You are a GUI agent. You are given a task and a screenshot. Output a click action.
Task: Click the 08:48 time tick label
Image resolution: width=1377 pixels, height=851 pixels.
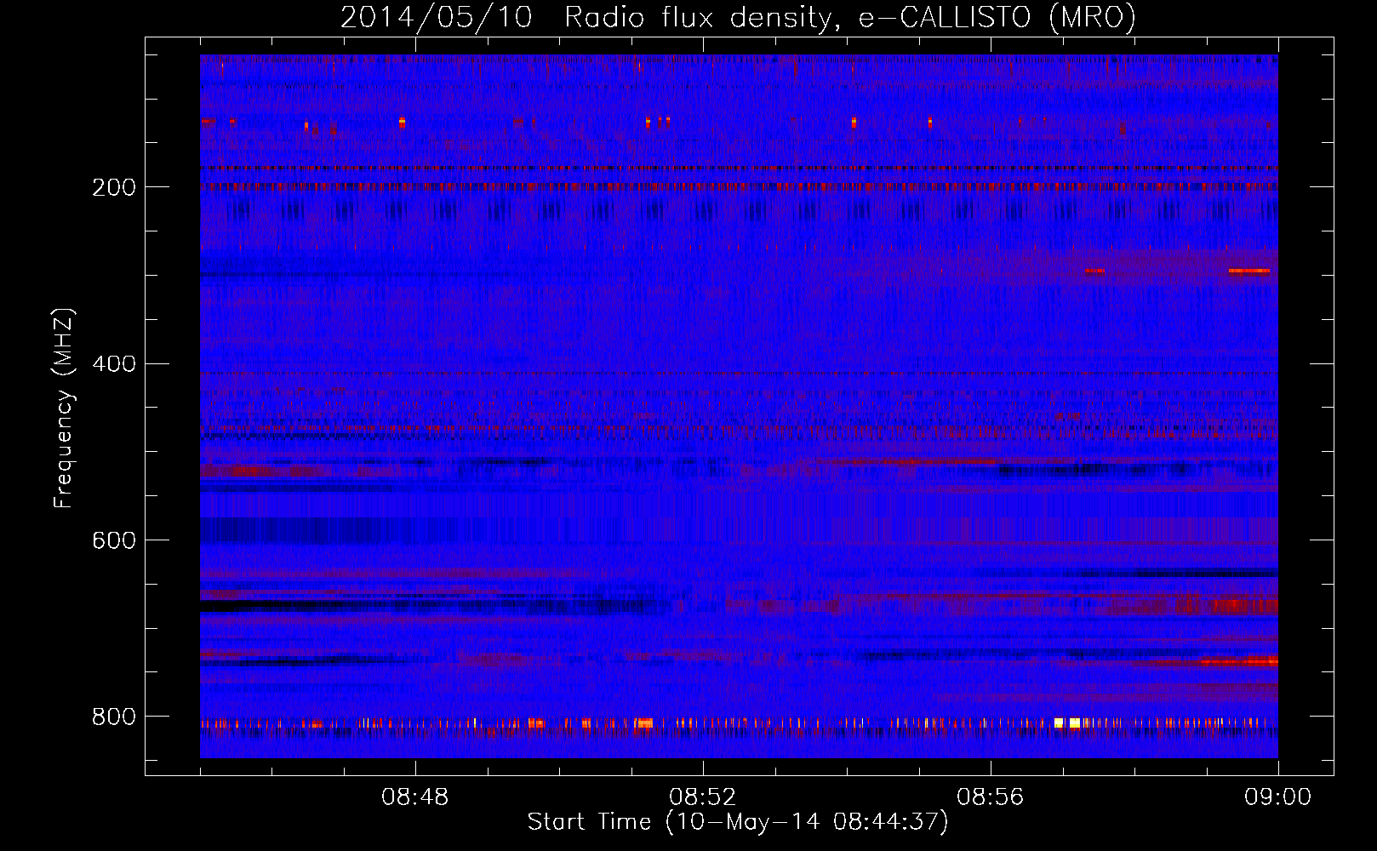(415, 797)
